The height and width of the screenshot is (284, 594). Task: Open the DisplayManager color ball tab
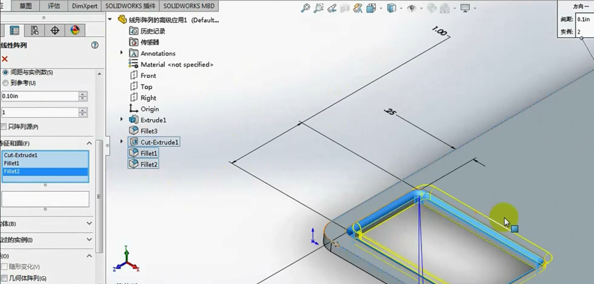click(75, 30)
